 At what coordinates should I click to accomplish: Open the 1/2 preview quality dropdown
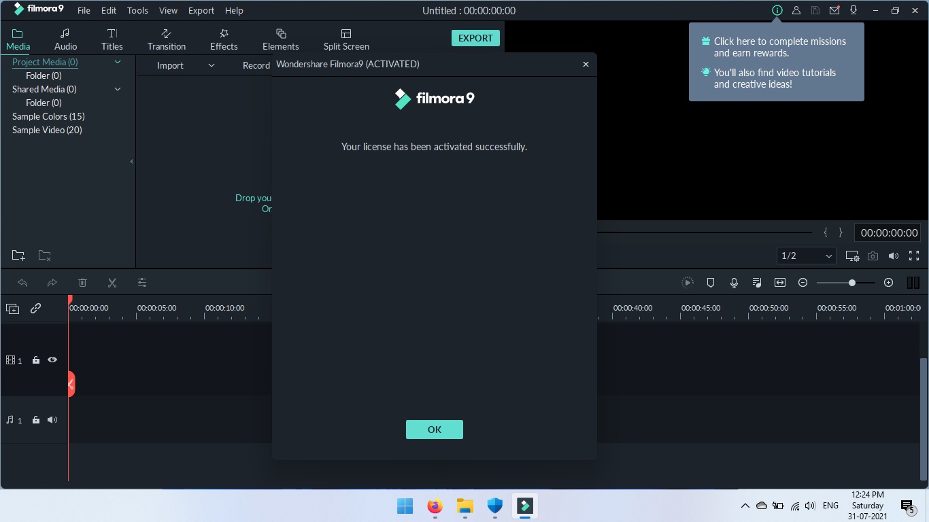[x=807, y=256]
